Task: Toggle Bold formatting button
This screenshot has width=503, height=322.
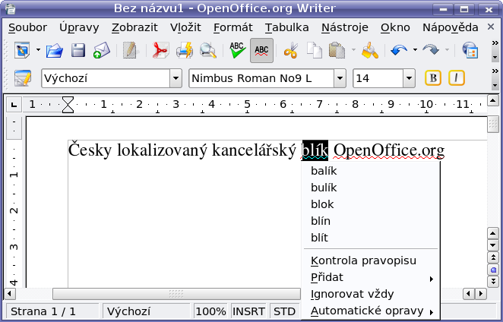Action: pos(433,78)
